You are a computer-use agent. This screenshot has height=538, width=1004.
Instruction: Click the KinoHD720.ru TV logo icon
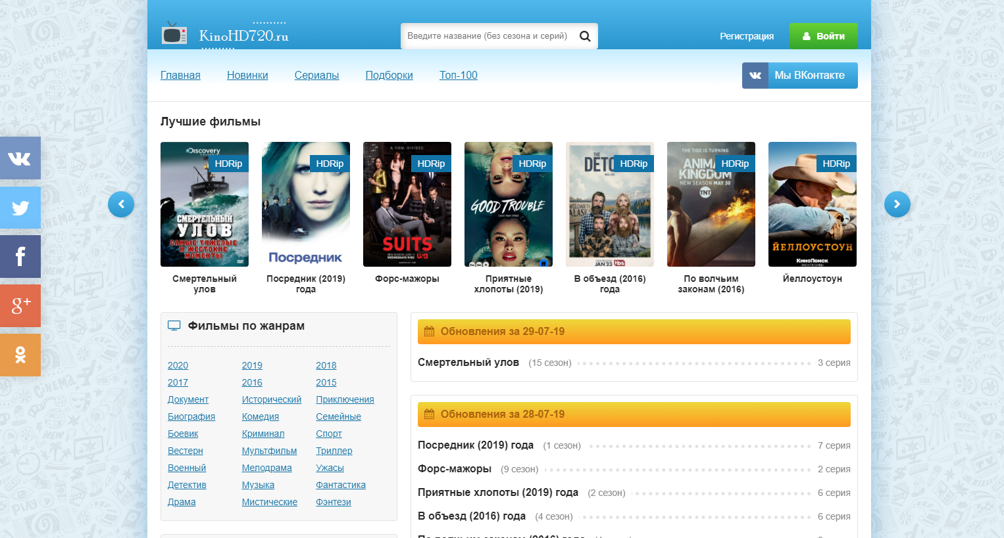(174, 34)
